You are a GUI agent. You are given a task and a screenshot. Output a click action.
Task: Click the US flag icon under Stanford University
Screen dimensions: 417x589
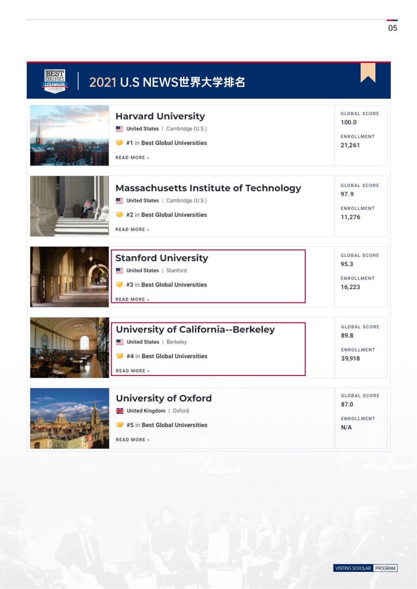[120, 270]
